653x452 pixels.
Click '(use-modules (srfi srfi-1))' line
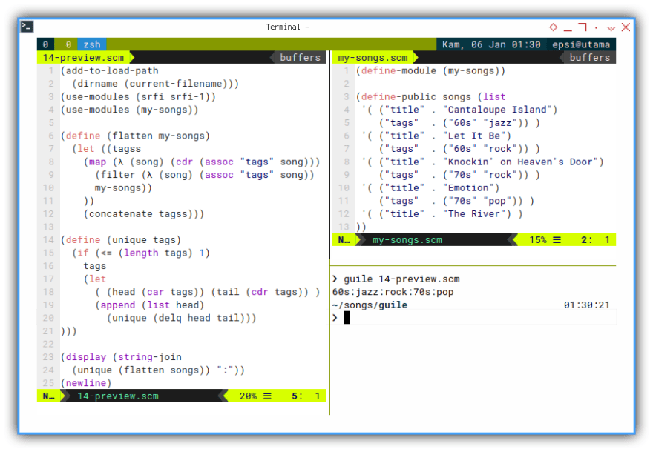coord(138,97)
